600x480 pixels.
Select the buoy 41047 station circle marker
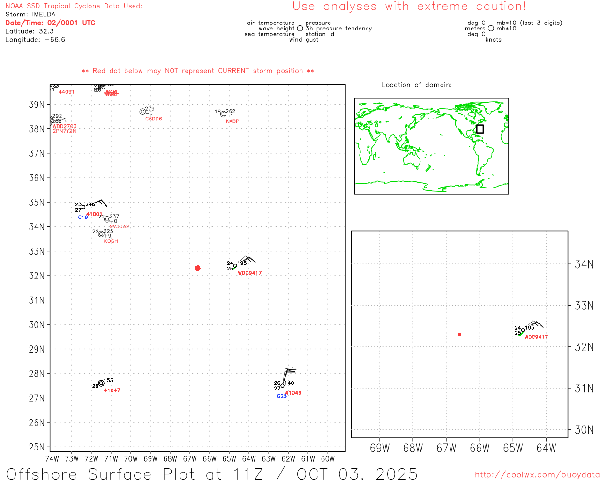pos(101,383)
